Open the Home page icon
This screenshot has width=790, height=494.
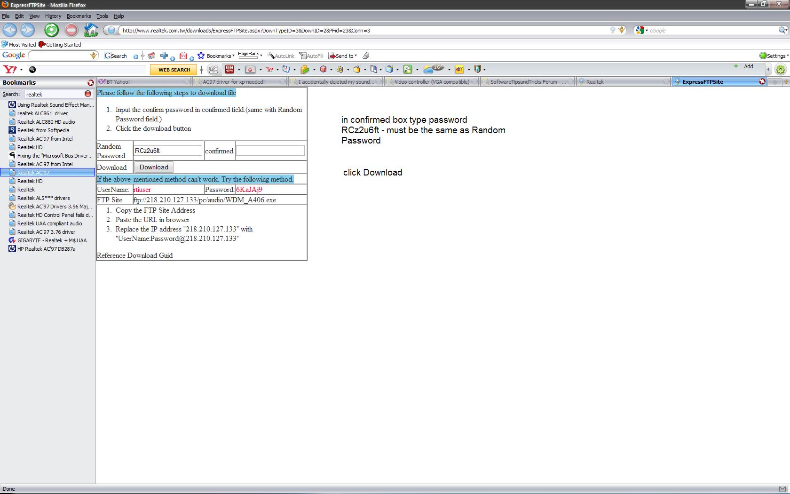(91, 30)
